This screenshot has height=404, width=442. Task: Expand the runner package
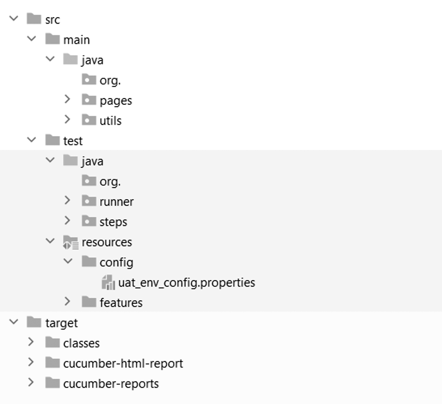(x=67, y=200)
